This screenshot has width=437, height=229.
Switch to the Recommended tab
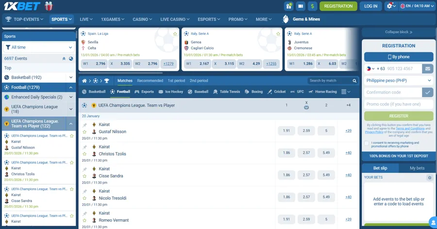150,81
